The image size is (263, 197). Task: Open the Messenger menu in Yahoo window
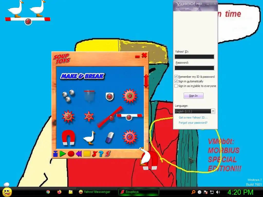coord(182,8)
